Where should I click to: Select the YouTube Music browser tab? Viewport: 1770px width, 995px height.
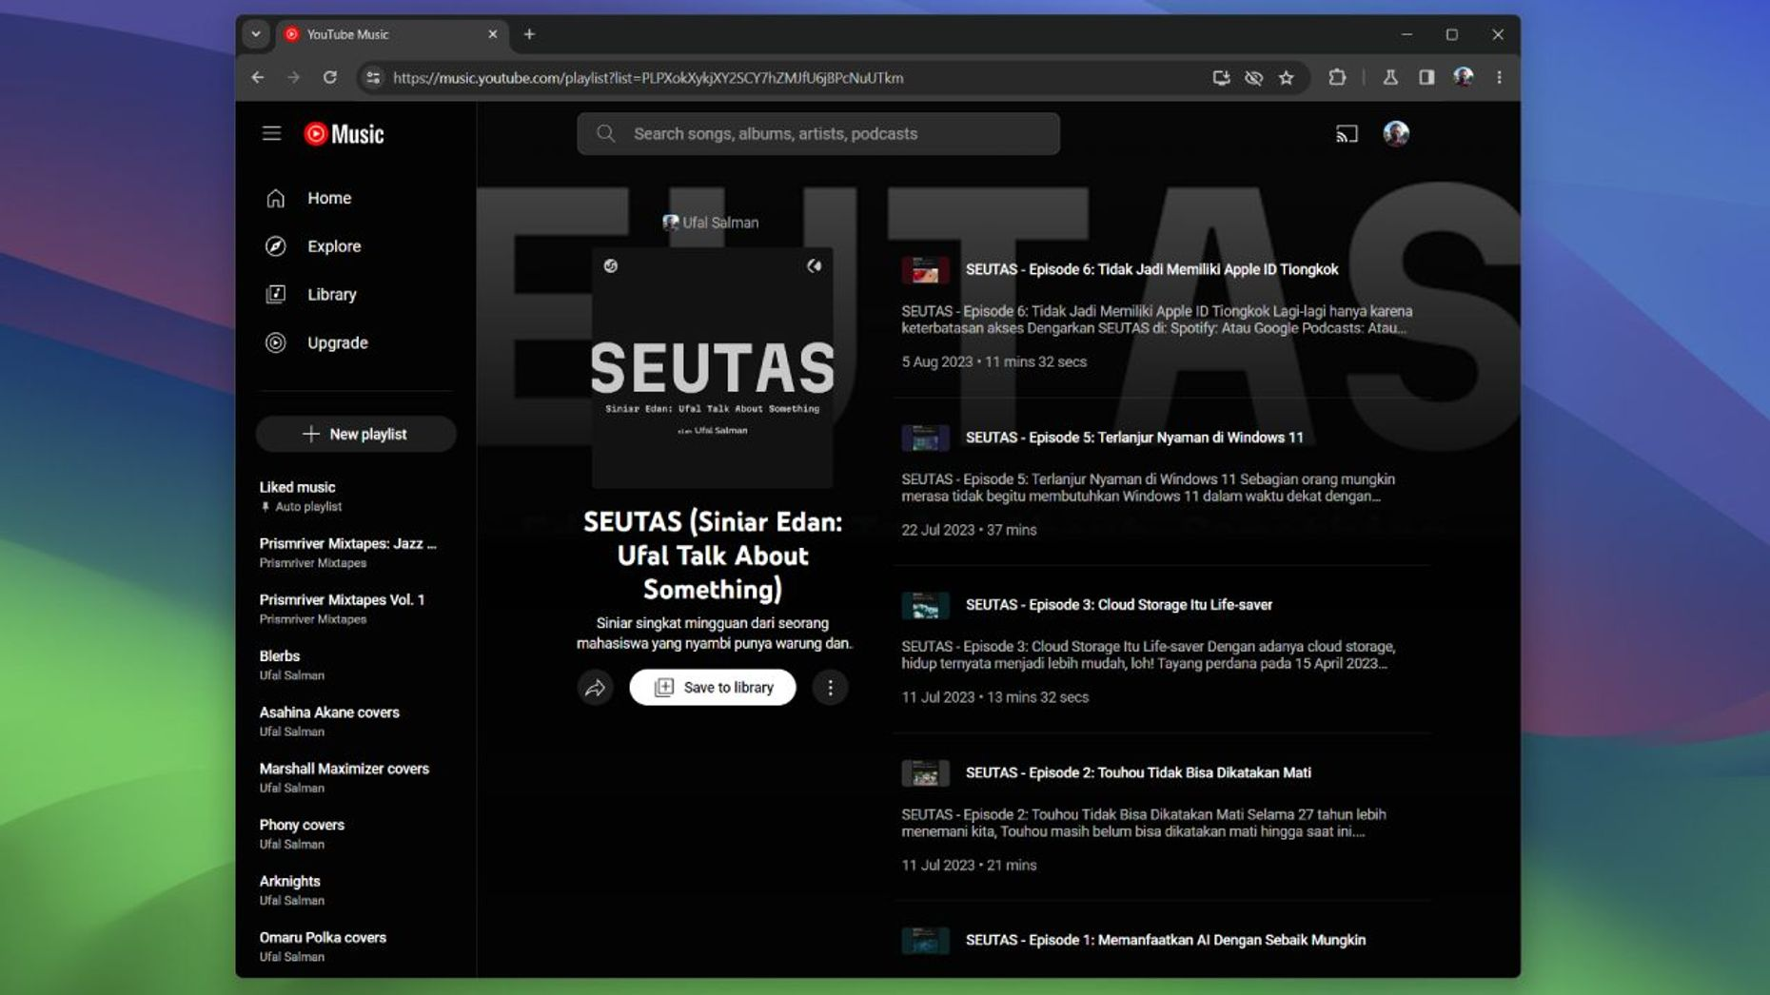pos(390,34)
